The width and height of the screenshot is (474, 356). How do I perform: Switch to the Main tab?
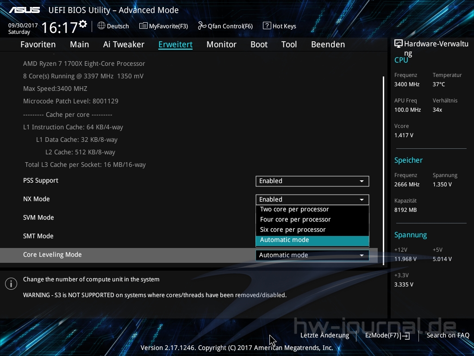(80, 44)
